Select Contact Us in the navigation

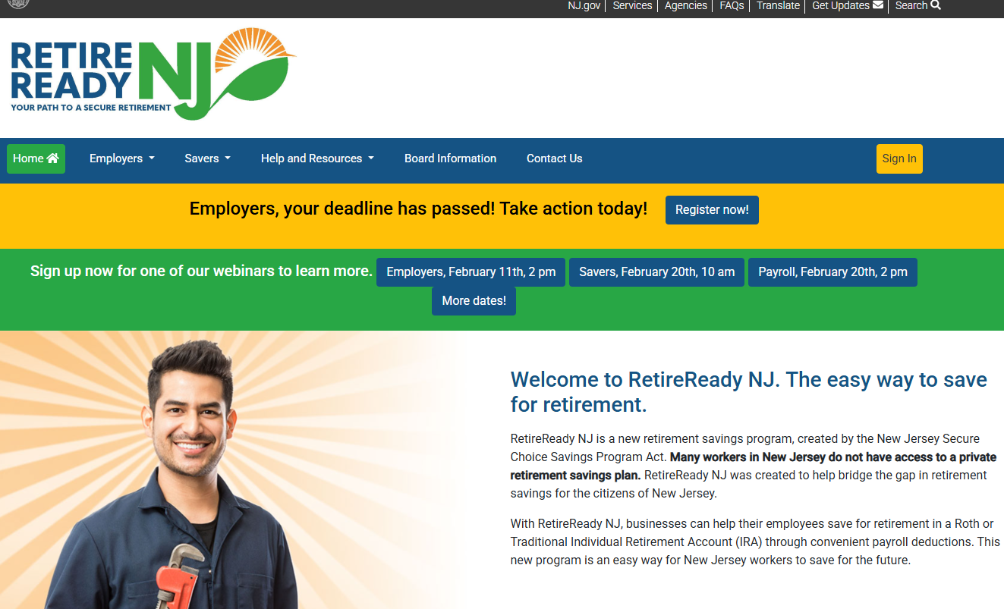click(554, 159)
